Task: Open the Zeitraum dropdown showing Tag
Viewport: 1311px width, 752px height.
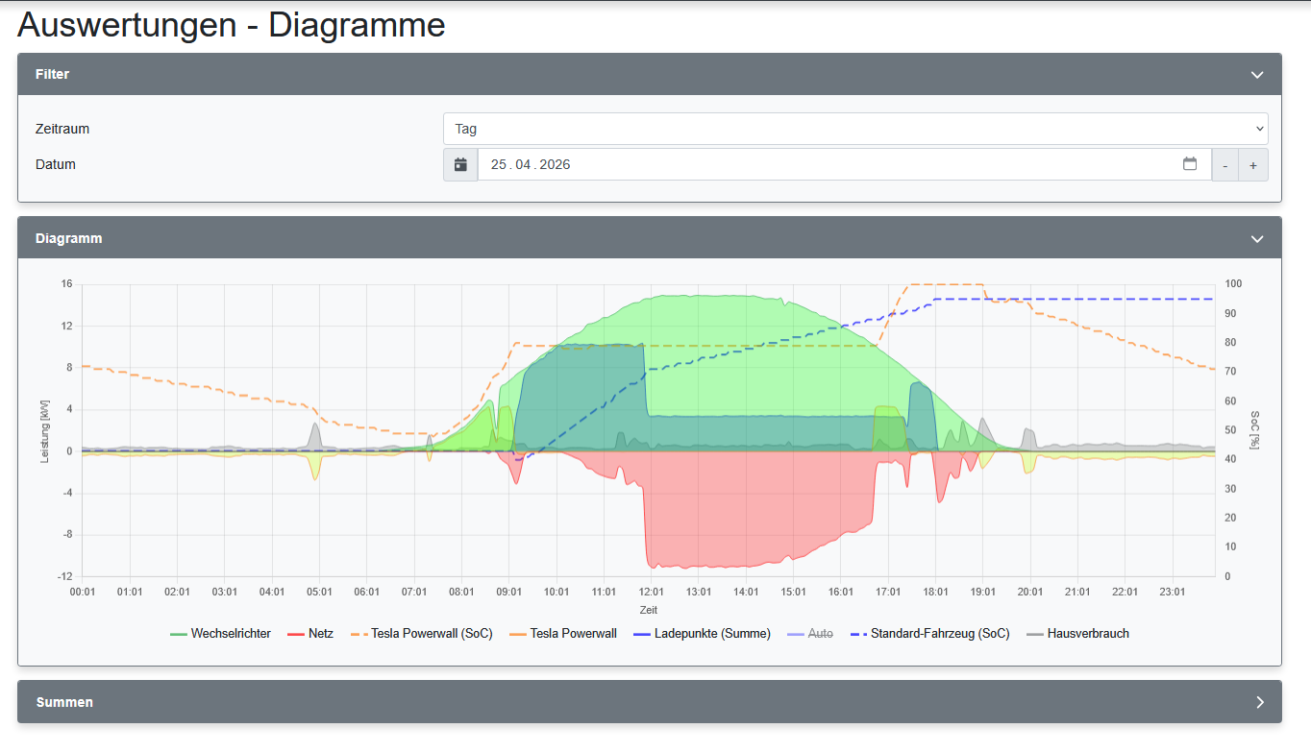Action: (x=854, y=129)
